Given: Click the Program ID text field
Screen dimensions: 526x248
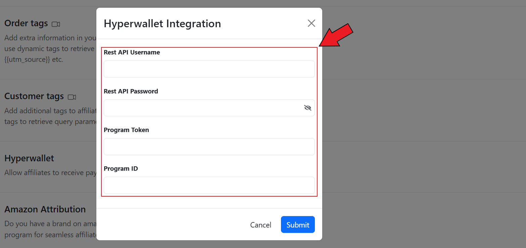Looking at the screenshot, I should [x=209, y=185].
